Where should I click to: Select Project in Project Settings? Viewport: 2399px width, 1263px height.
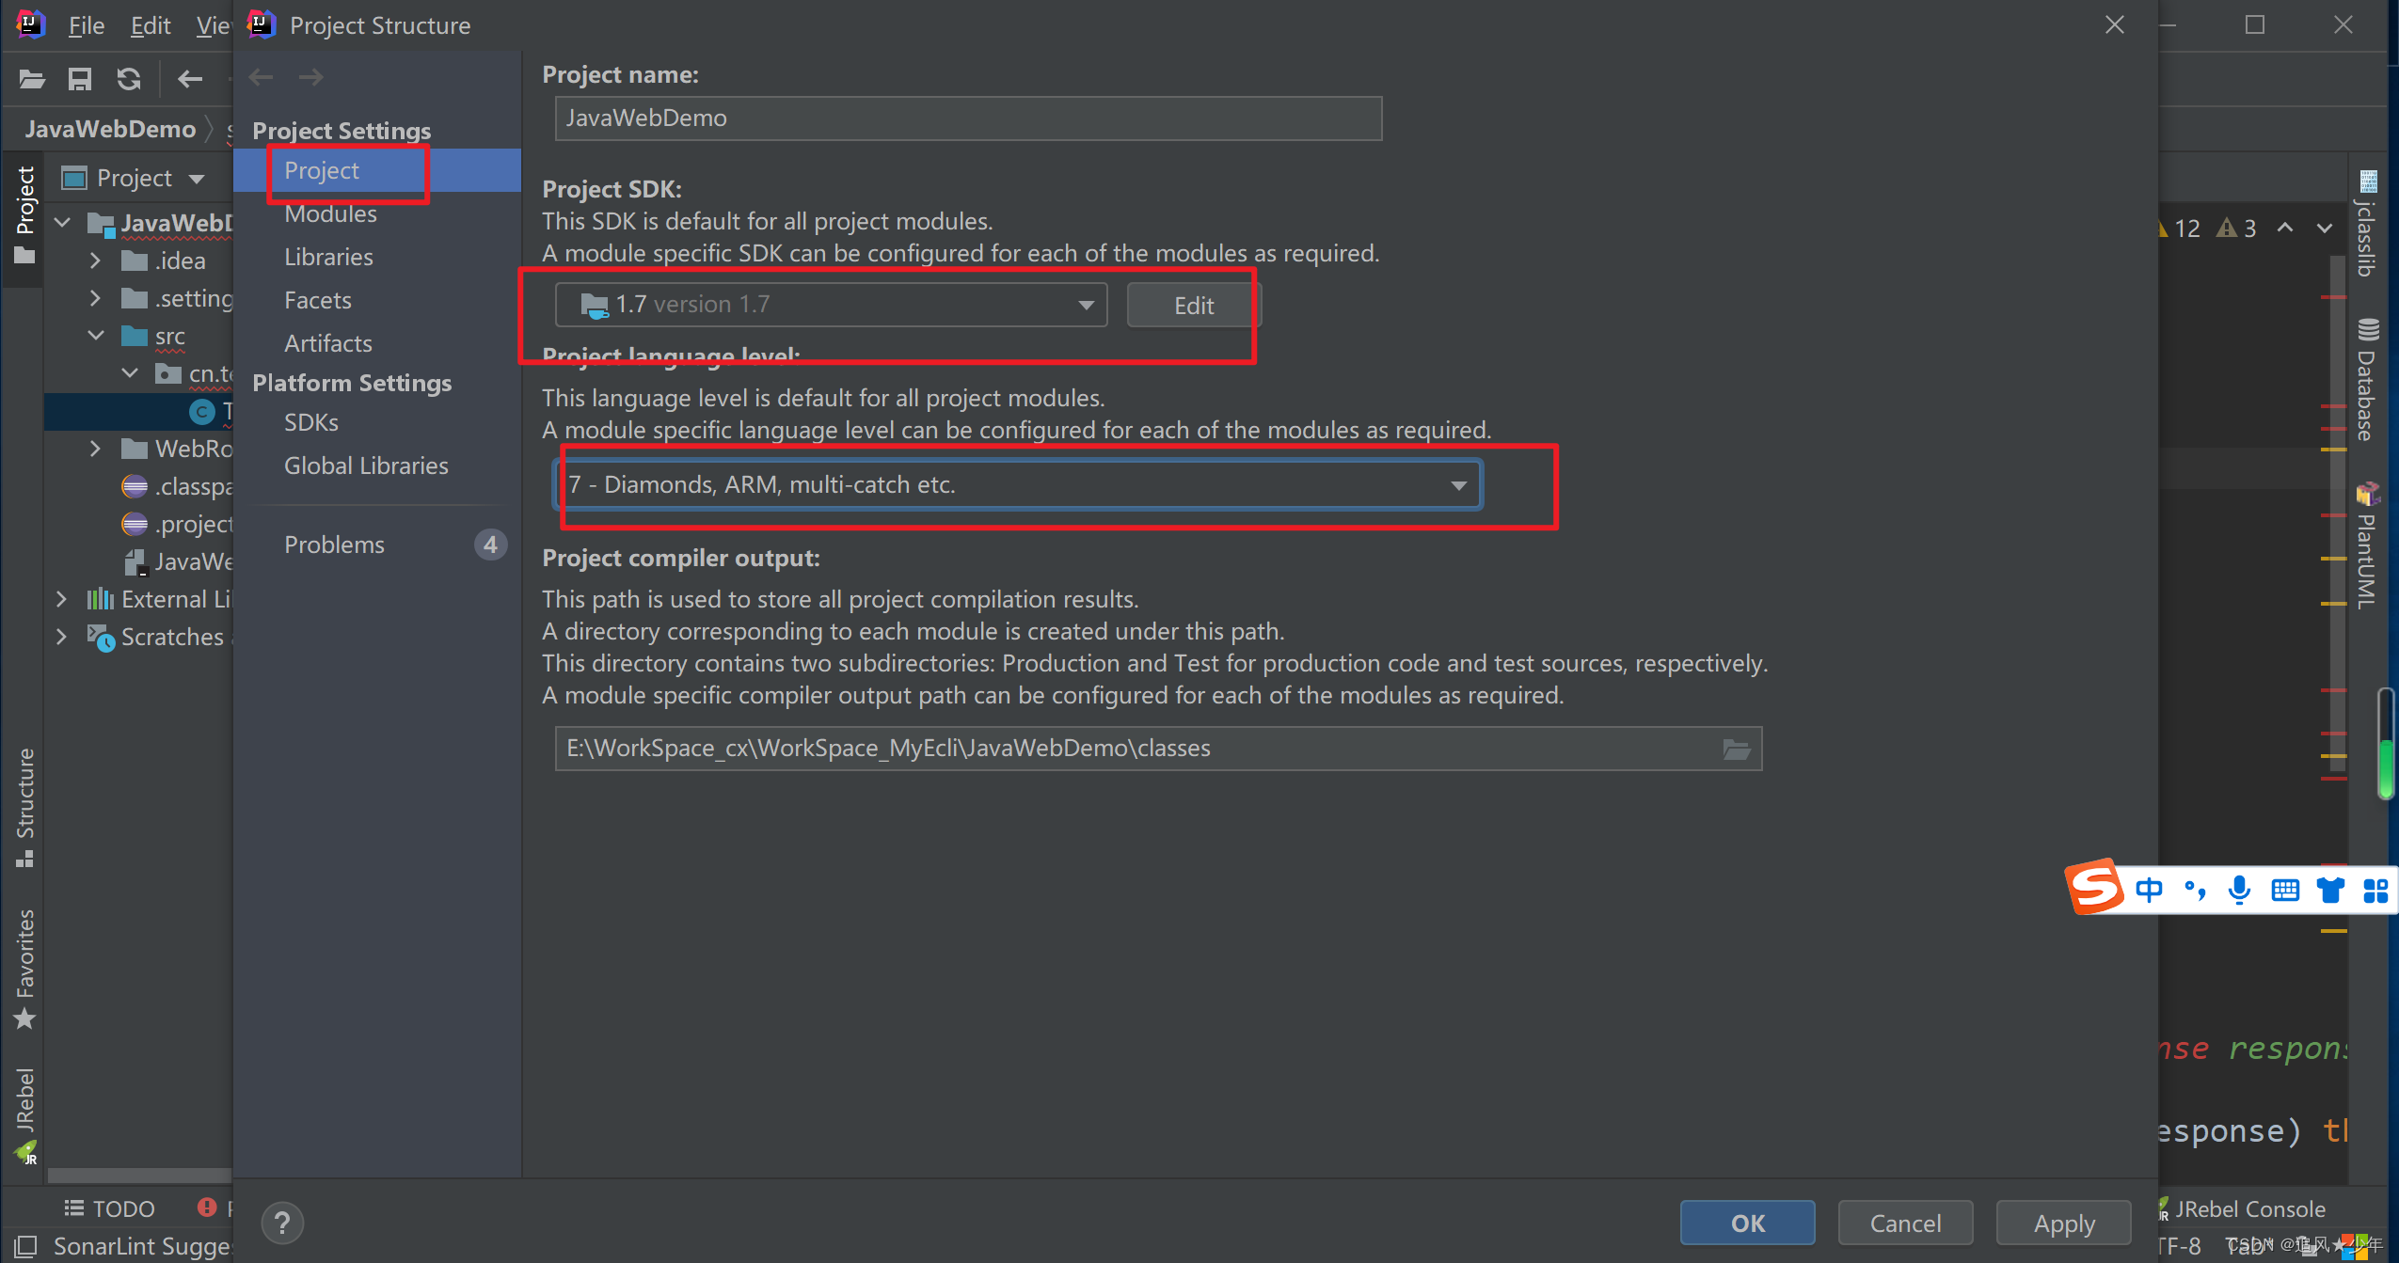tap(377, 170)
